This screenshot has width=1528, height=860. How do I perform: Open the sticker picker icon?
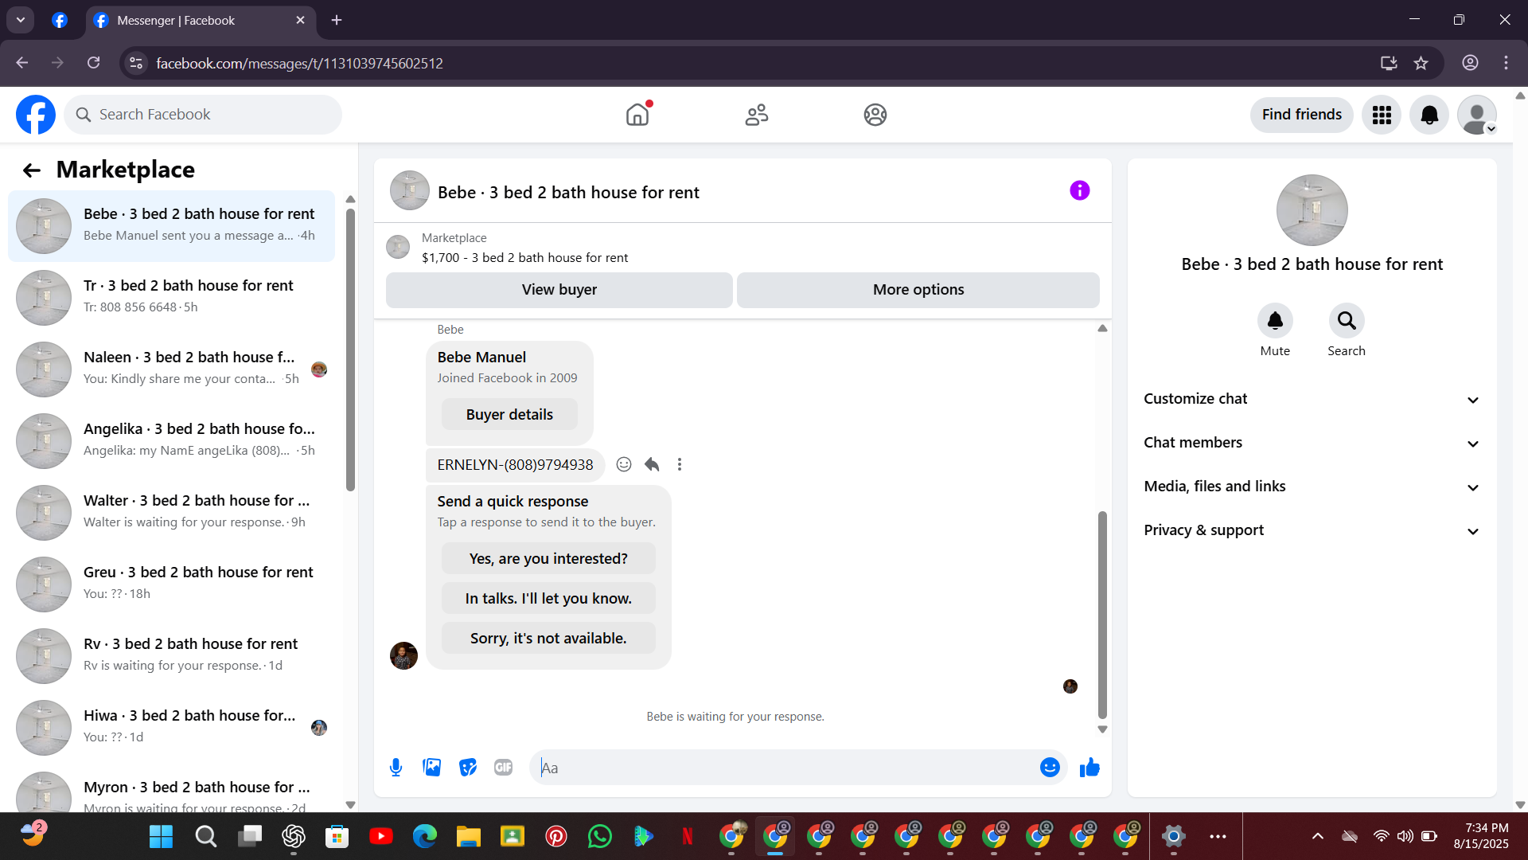click(468, 768)
